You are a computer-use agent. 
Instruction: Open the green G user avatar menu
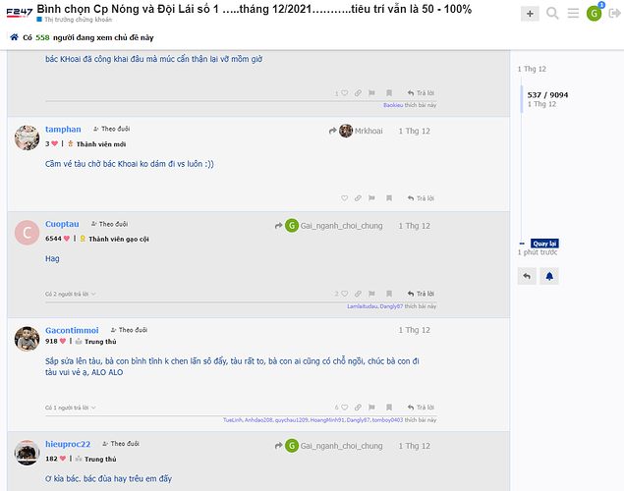point(594,14)
